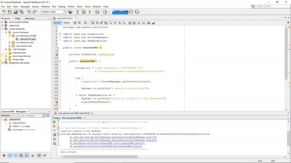Viewport: 291px width, 163px height.
Task: Switch to the History editor view
Action: [x=67, y=23]
